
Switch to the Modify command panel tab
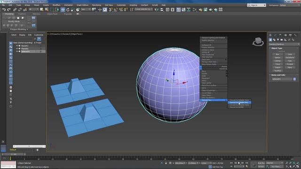pyautogui.click(x=275, y=35)
